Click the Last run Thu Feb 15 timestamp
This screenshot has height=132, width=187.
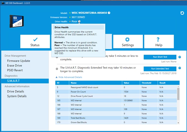pos(158,73)
